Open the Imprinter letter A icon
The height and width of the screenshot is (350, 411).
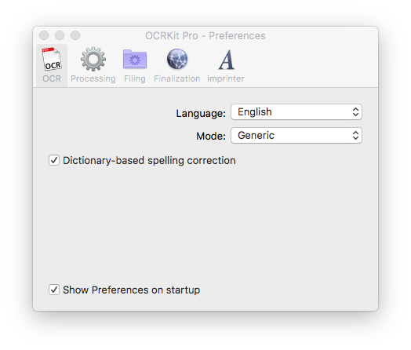point(227,60)
